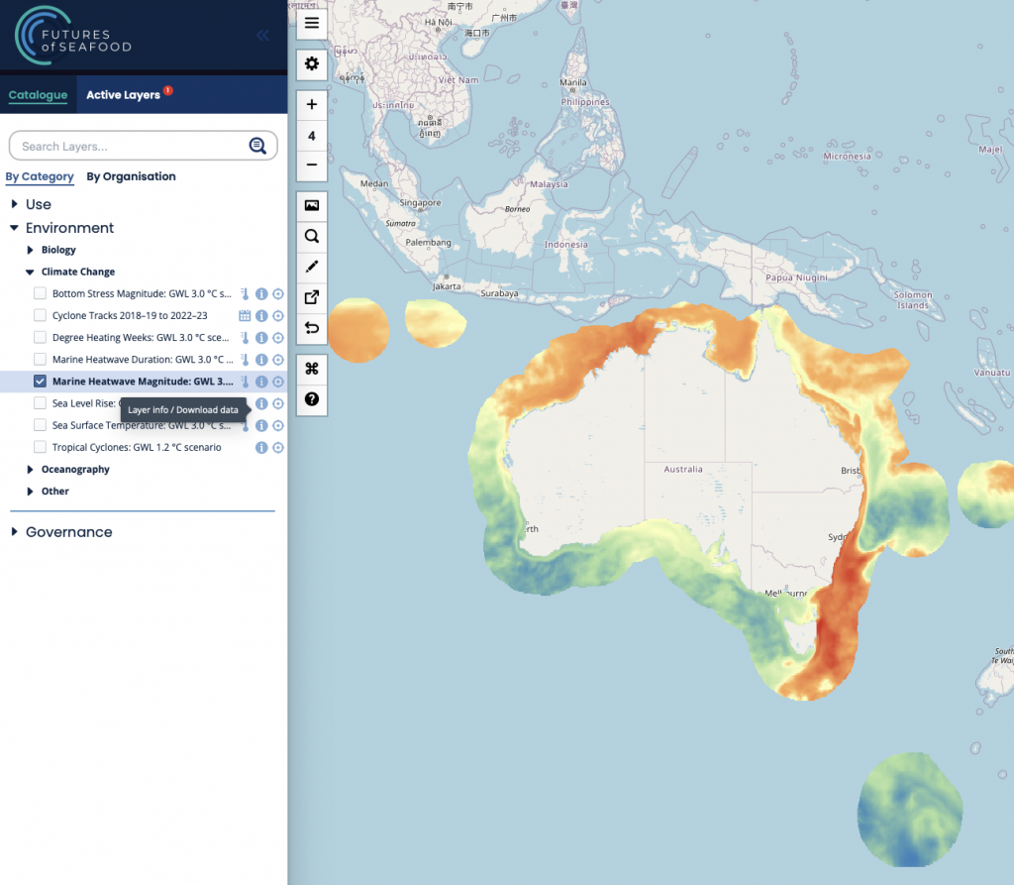Expand the Oceanography category
Viewport: 1014px width, 885px height.
(31, 470)
